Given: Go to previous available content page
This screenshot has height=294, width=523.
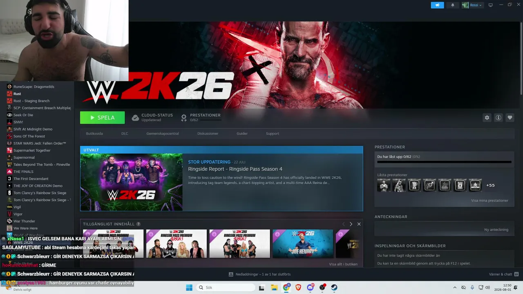Looking at the screenshot, I should (343, 224).
